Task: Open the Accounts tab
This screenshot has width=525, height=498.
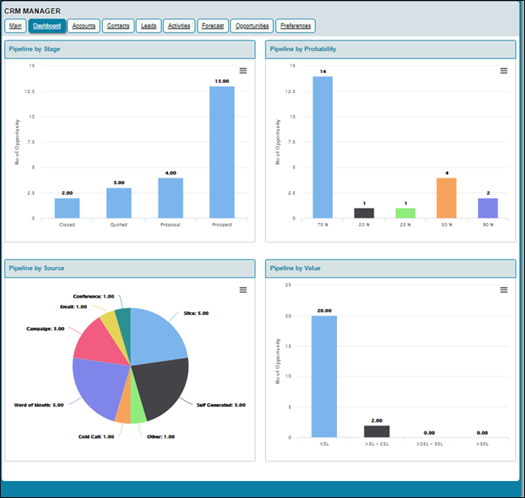Action: coord(83,26)
